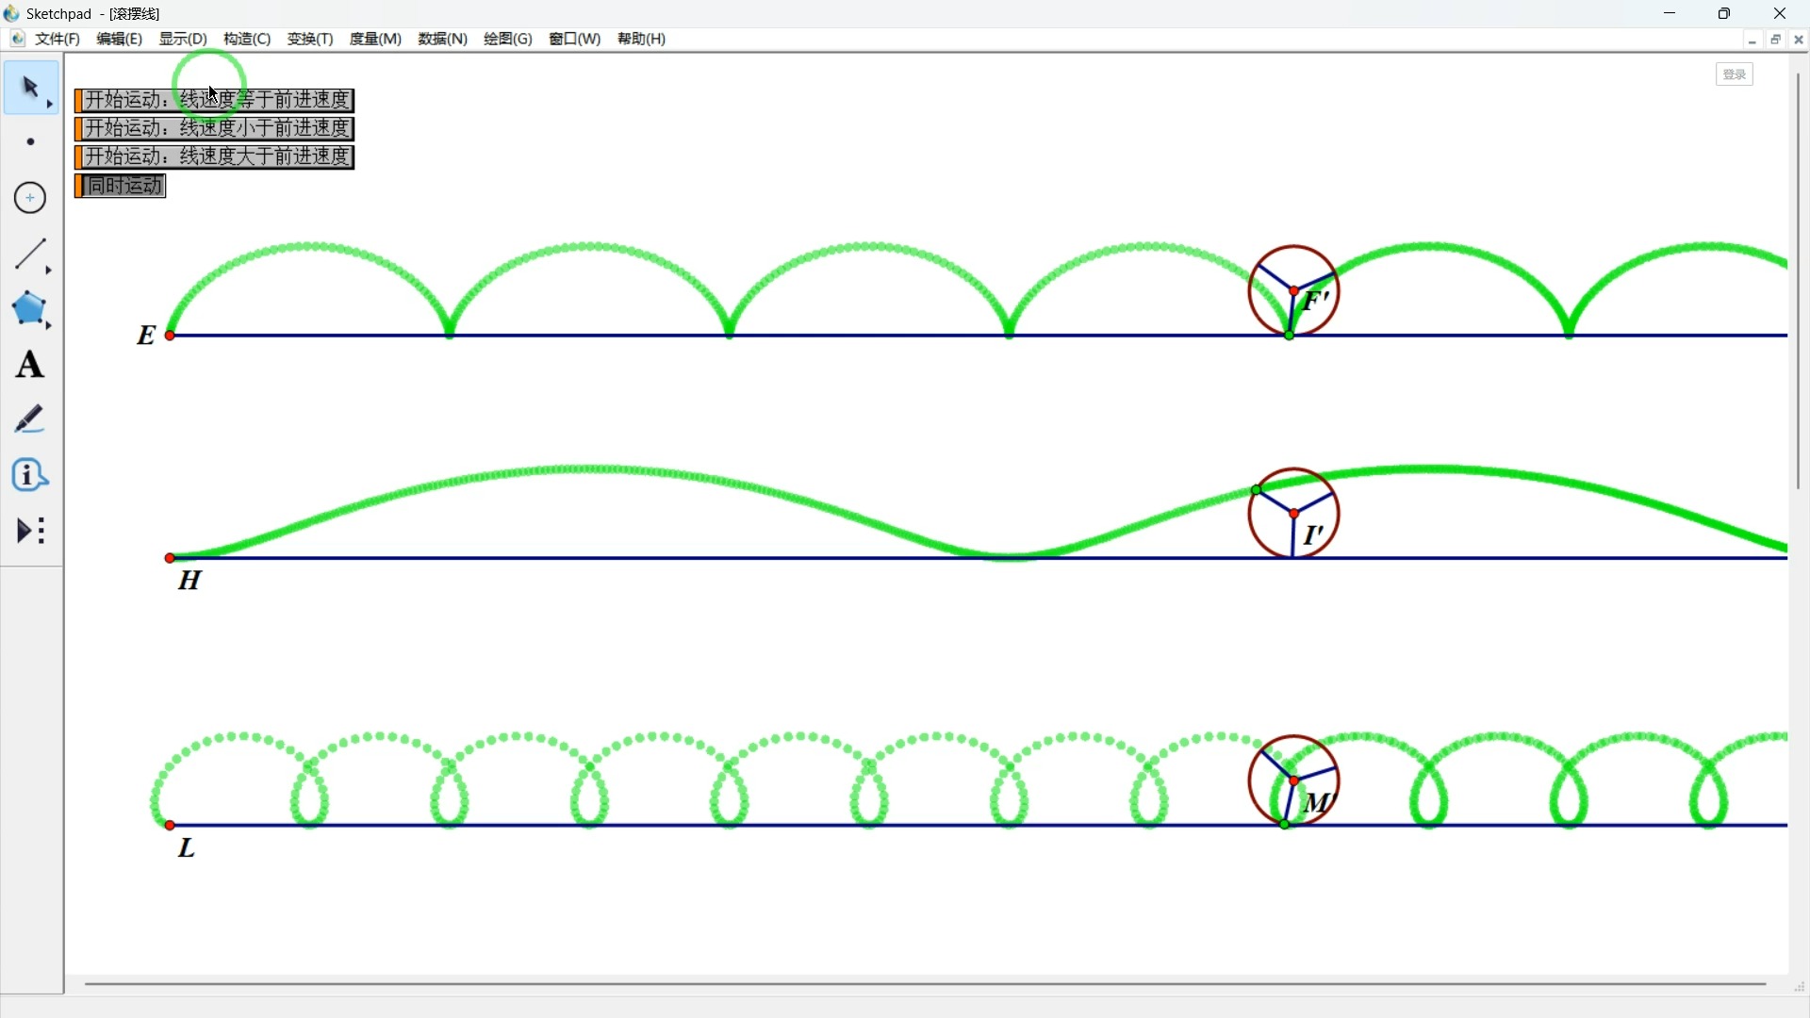1810x1018 pixels.
Task: Select the Text tool
Action: (30, 365)
